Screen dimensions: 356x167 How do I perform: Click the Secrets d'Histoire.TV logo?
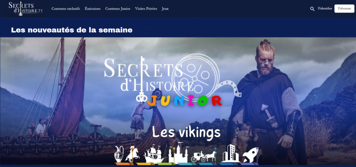(x=26, y=9)
